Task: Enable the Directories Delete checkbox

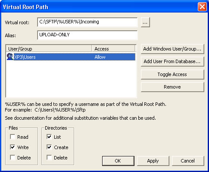Action: [x=49, y=157]
